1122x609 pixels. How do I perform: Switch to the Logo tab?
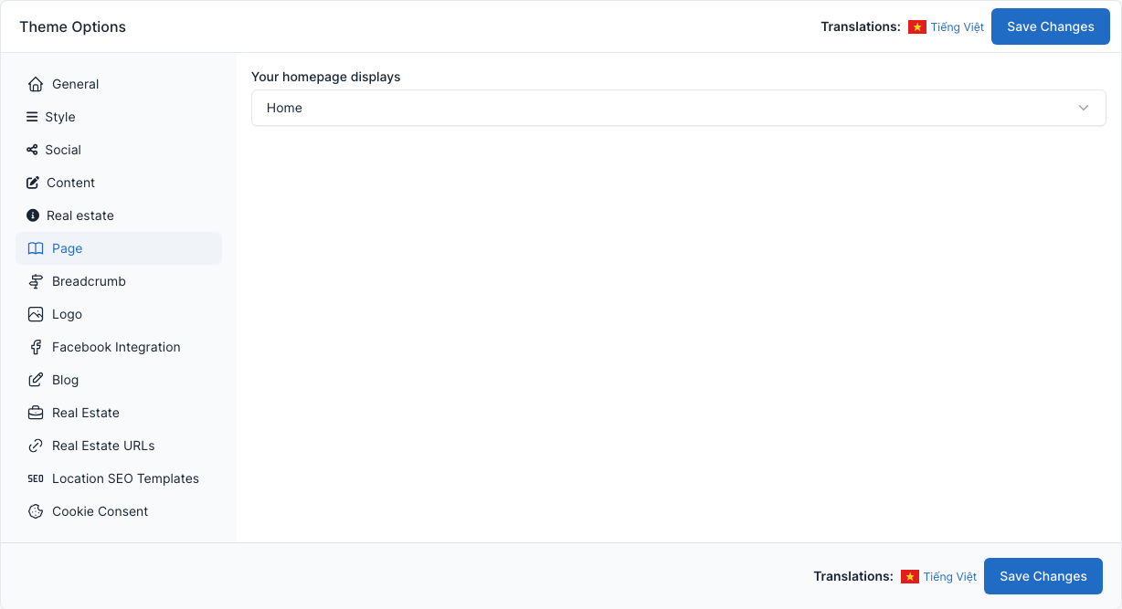119,314
